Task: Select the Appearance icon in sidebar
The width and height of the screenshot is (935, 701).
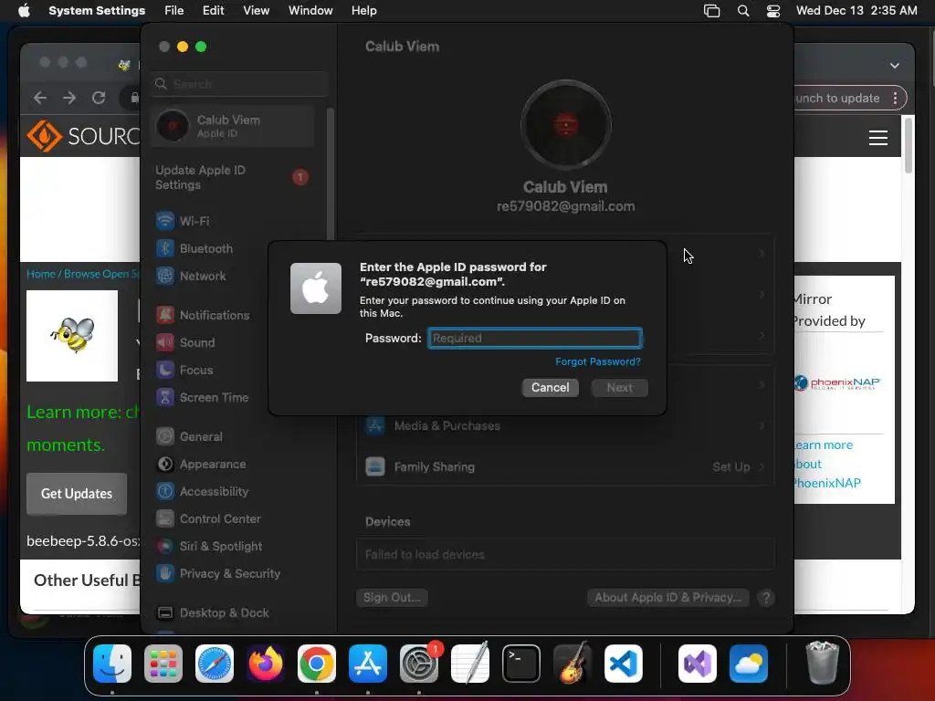Action: pyautogui.click(x=165, y=464)
